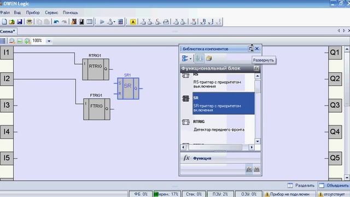Click input terminal I4
This screenshot has height=197, width=350.
[x=7, y=132]
